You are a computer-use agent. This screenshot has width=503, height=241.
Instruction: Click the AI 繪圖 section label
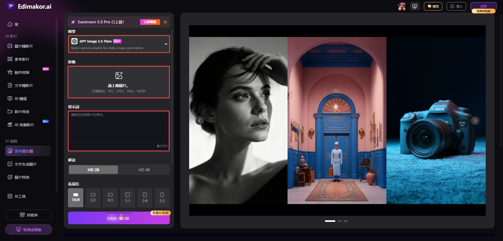[11, 141]
